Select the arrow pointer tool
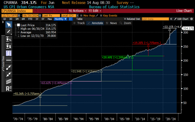 pyautogui.click(x=9, y=25)
